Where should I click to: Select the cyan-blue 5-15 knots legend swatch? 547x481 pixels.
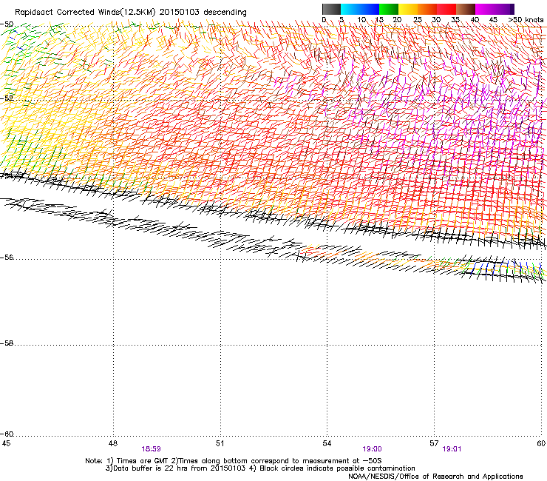pyautogui.click(x=360, y=9)
